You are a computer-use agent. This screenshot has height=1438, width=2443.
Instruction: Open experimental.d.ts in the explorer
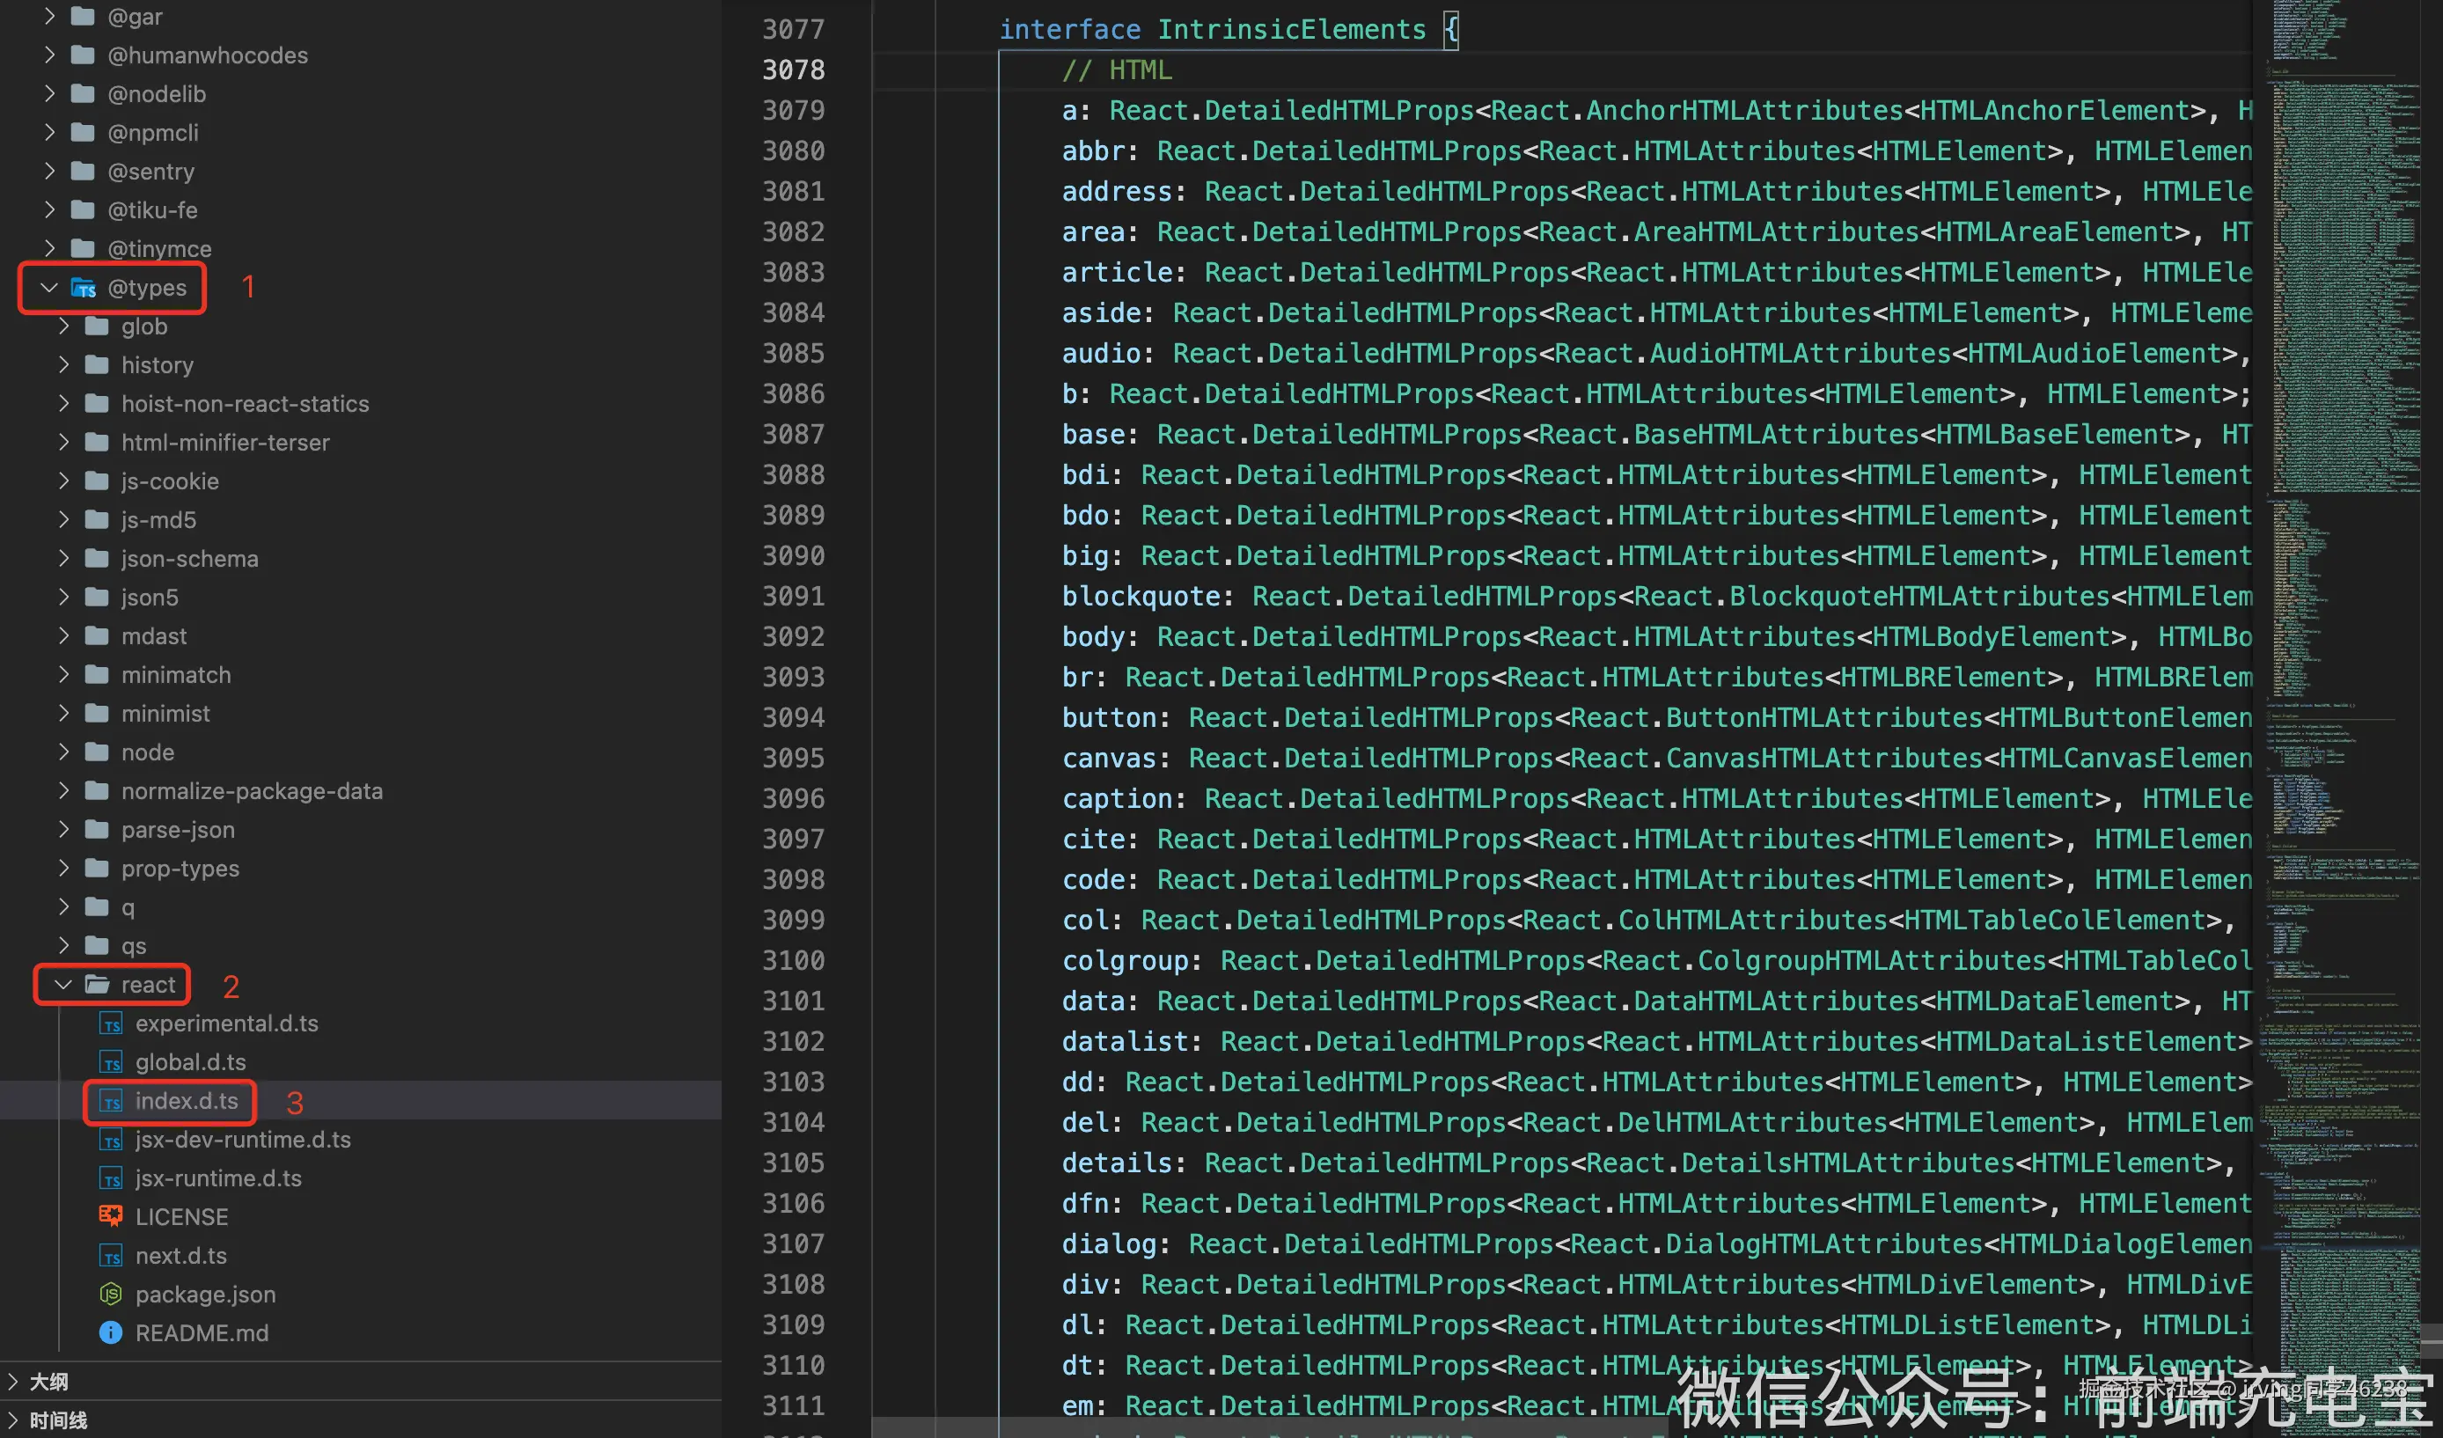(x=226, y=1024)
